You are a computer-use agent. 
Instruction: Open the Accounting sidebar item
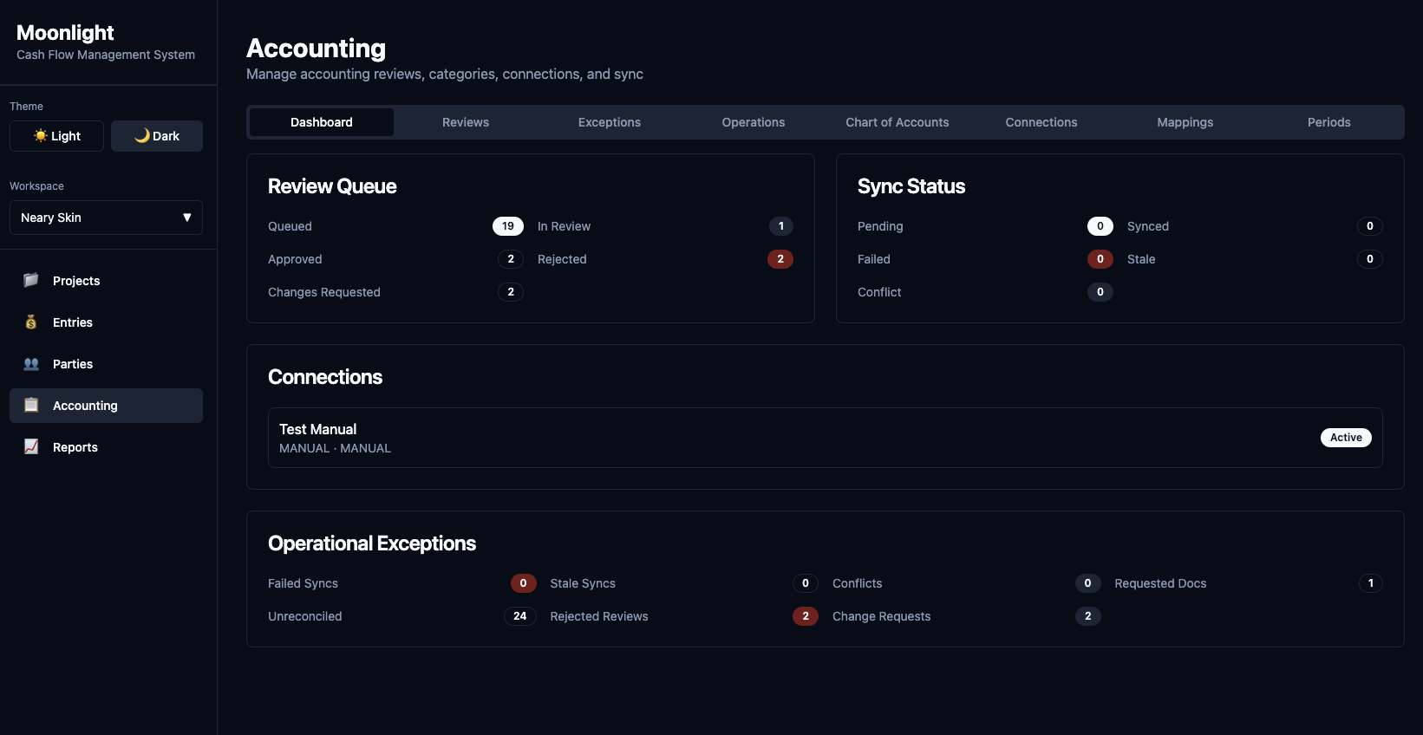106,406
